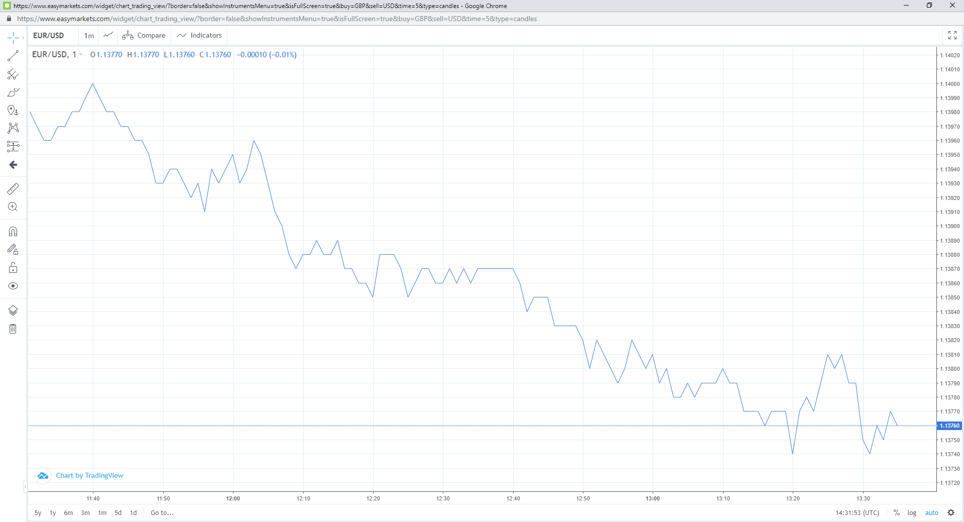Hide all drawing tools with eye icon

click(x=13, y=286)
